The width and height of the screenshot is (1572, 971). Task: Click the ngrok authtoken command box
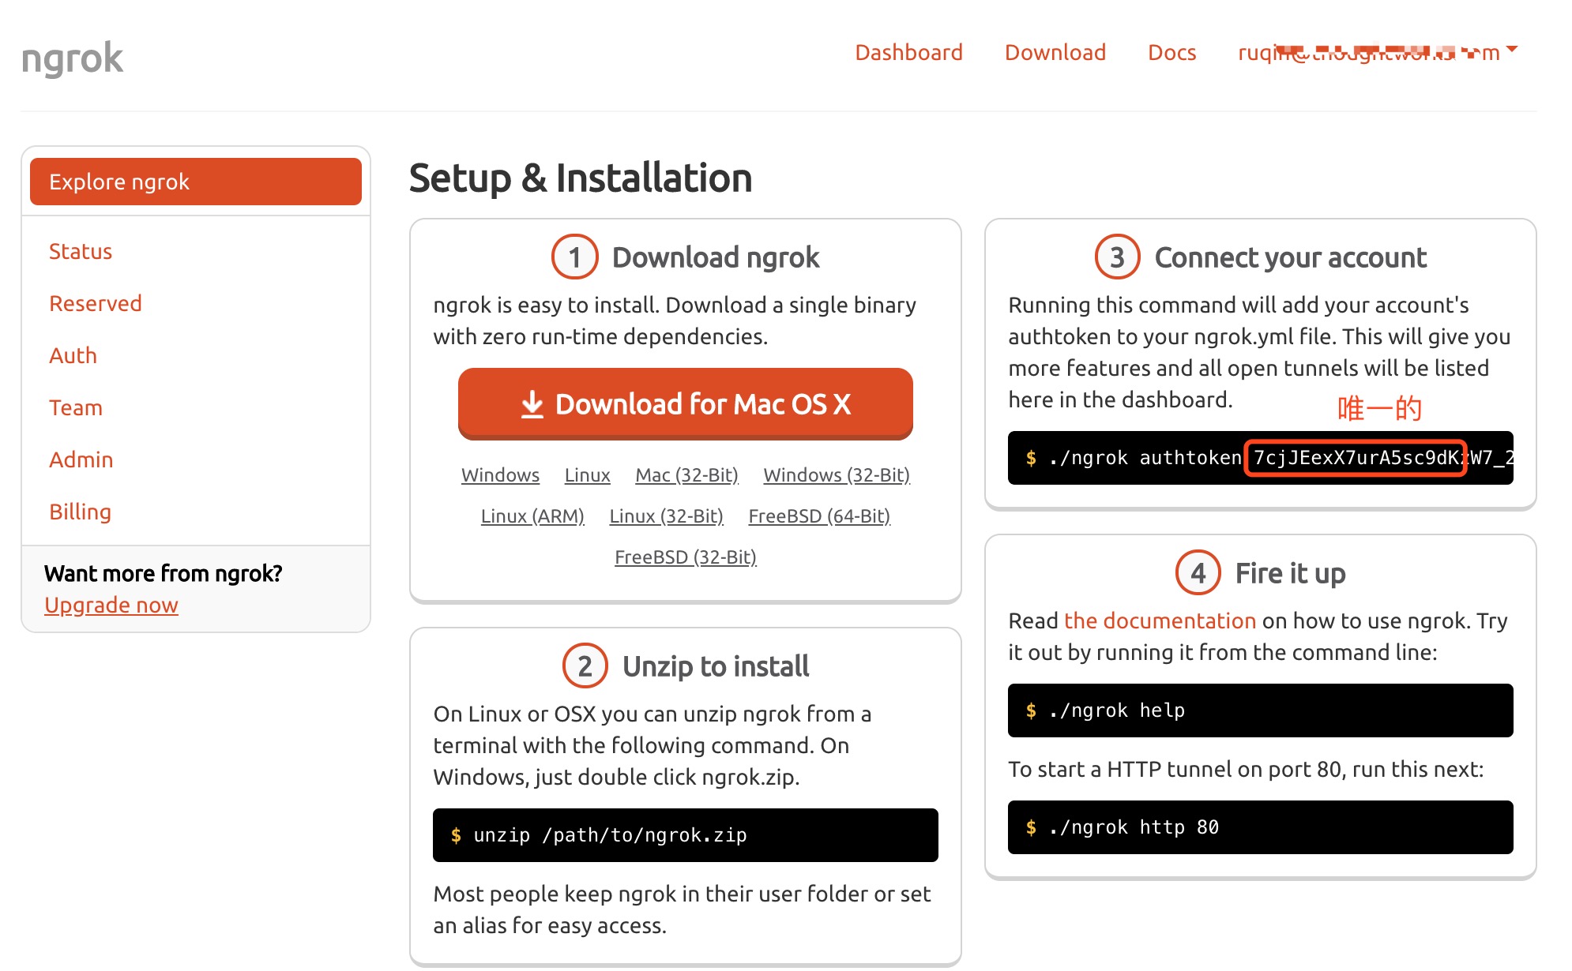[x=1261, y=458]
